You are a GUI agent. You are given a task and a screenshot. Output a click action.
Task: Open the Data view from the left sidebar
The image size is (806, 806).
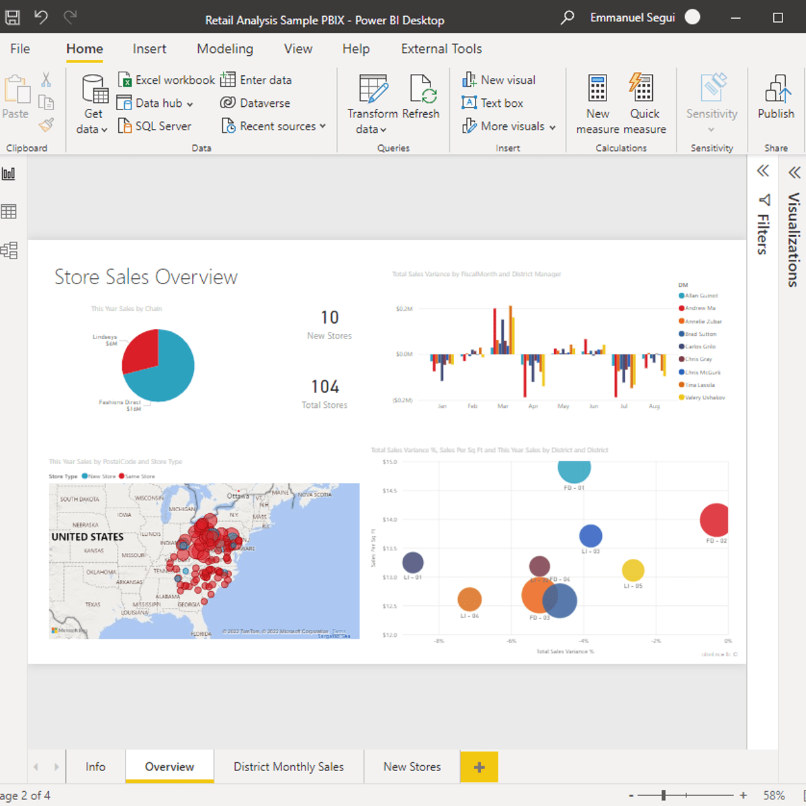coord(9,211)
